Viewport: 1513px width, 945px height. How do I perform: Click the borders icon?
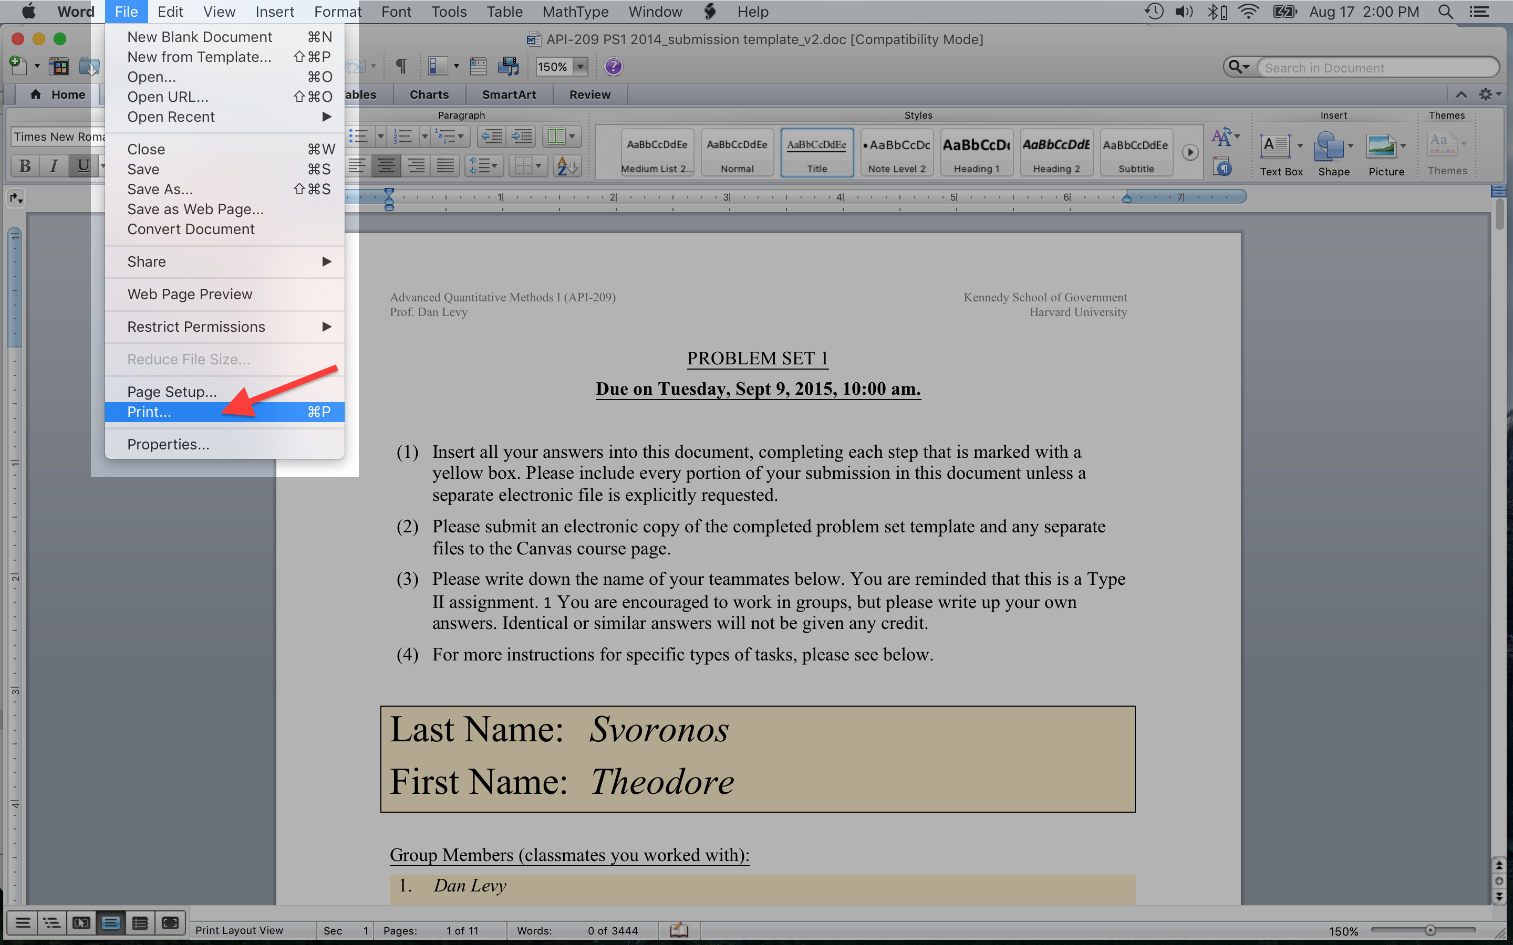click(x=523, y=165)
